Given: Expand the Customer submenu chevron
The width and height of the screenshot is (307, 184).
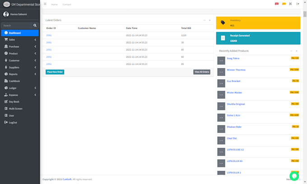Looking at the screenshot, I should [x=35, y=60].
